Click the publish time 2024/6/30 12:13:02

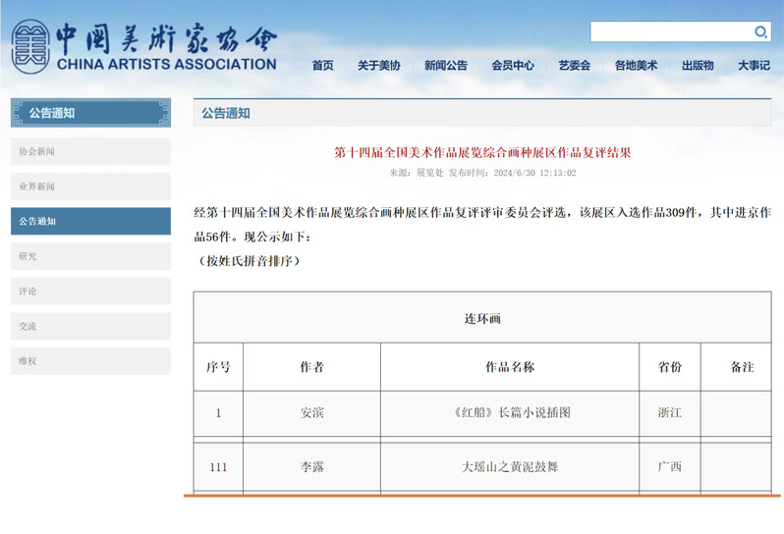pos(534,173)
